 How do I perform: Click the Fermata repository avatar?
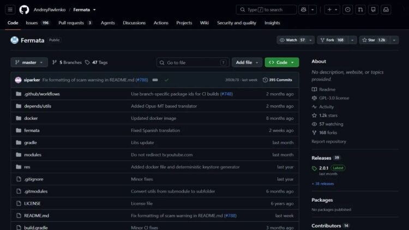coord(14,40)
